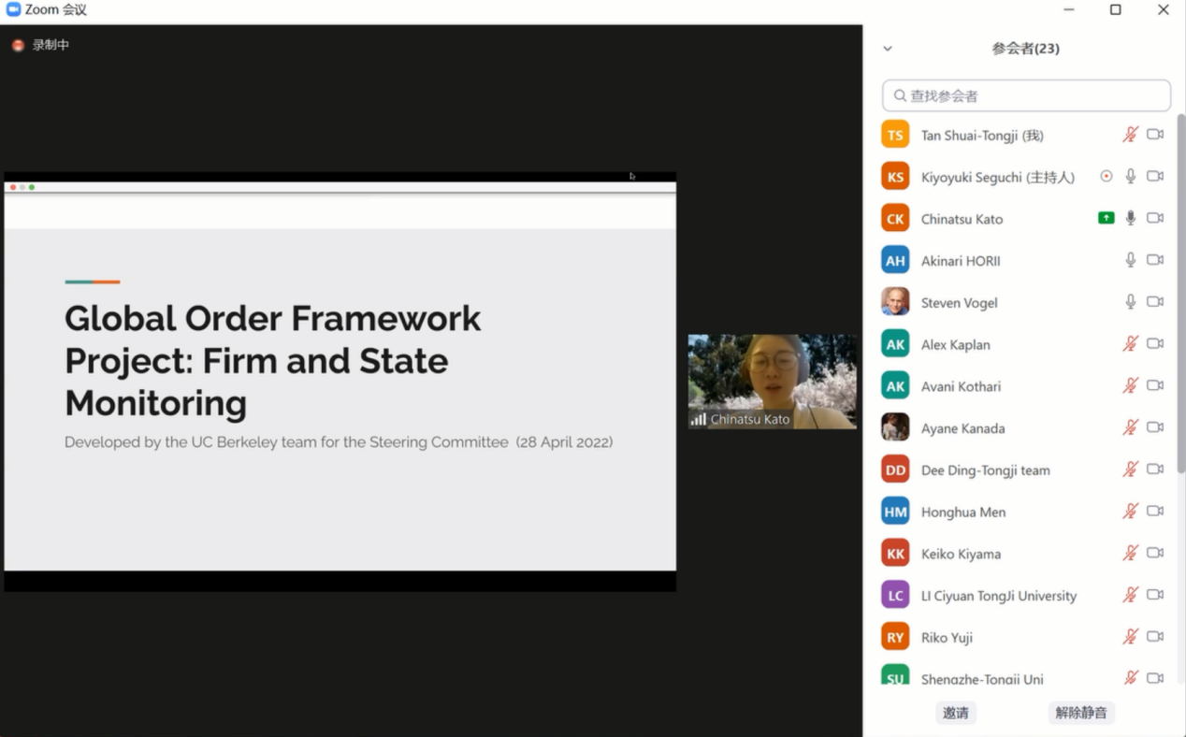Click Steven Vogel's profile picture avatar
Screen dimensions: 1186x737
point(895,302)
